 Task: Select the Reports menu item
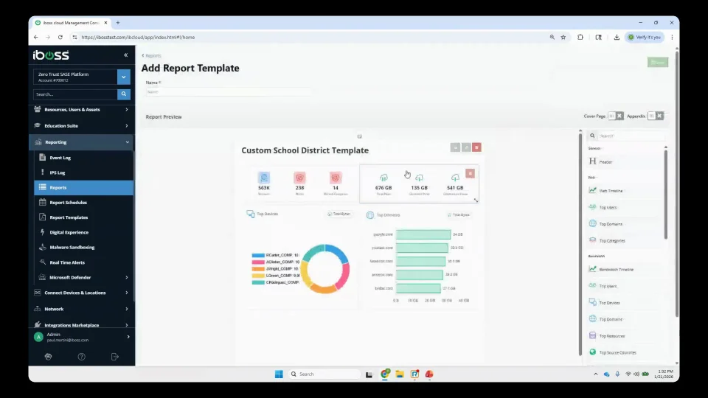click(x=83, y=188)
